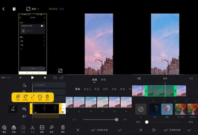Select the crop tool in bottom toolbar
This screenshot has width=198, height=135.
pyautogui.click(x=42, y=128)
